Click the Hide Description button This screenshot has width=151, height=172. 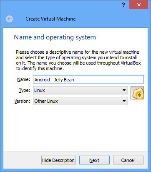pos(58,160)
